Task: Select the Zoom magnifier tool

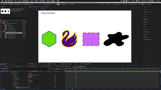Action: [6, 4]
